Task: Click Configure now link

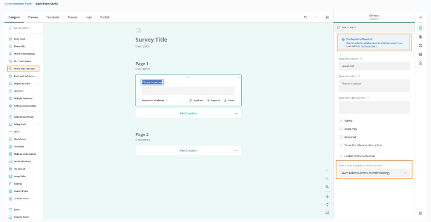Action: click(369, 46)
